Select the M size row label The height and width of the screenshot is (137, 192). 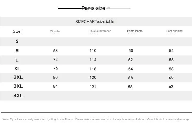point(17,51)
